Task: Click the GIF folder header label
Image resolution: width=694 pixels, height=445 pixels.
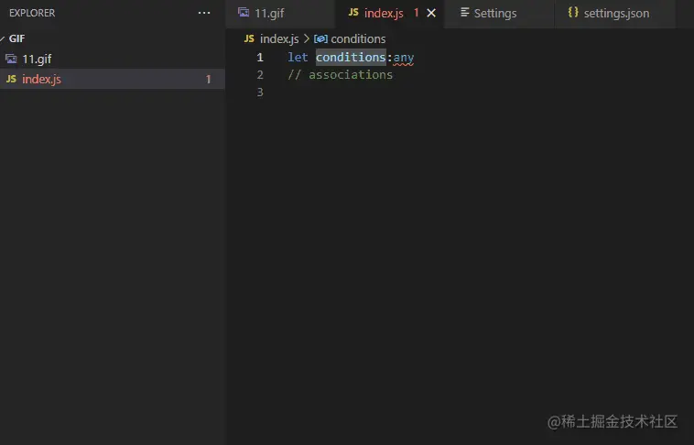Action: pyautogui.click(x=16, y=38)
